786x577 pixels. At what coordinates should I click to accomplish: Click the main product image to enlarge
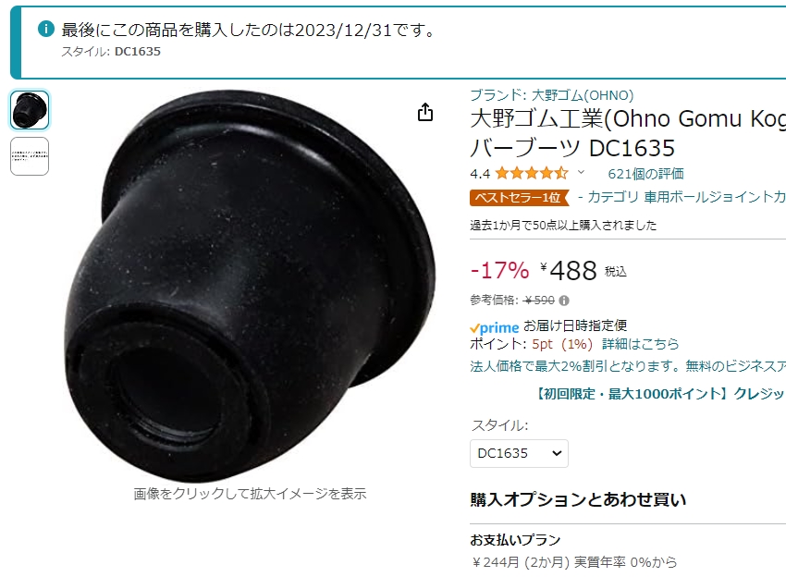250,286
